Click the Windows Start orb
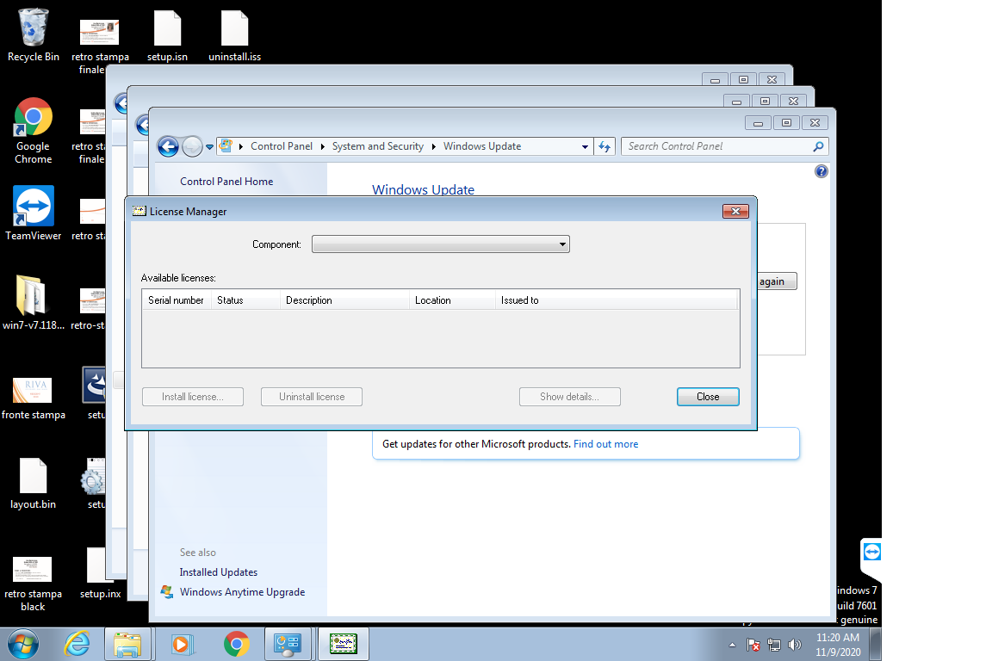Image resolution: width=992 pixels, height=661 pixels. (22, 644)
